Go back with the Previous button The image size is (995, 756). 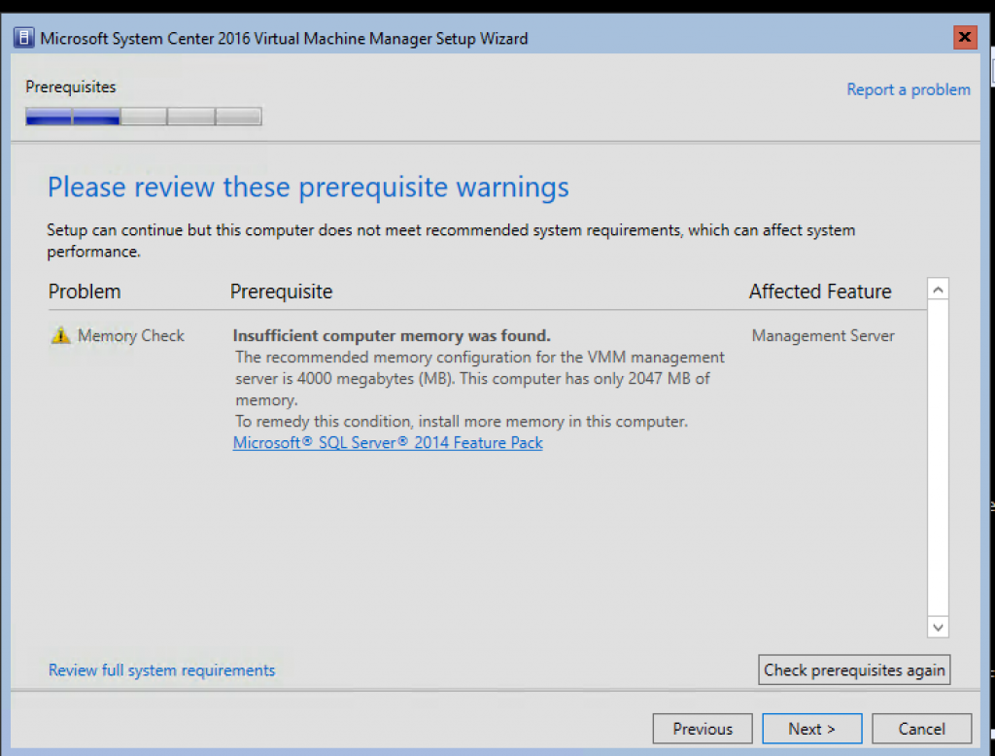[x=703, y=728]
